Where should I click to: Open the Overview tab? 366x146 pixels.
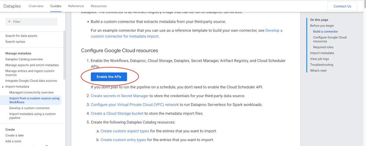[36, 6]
